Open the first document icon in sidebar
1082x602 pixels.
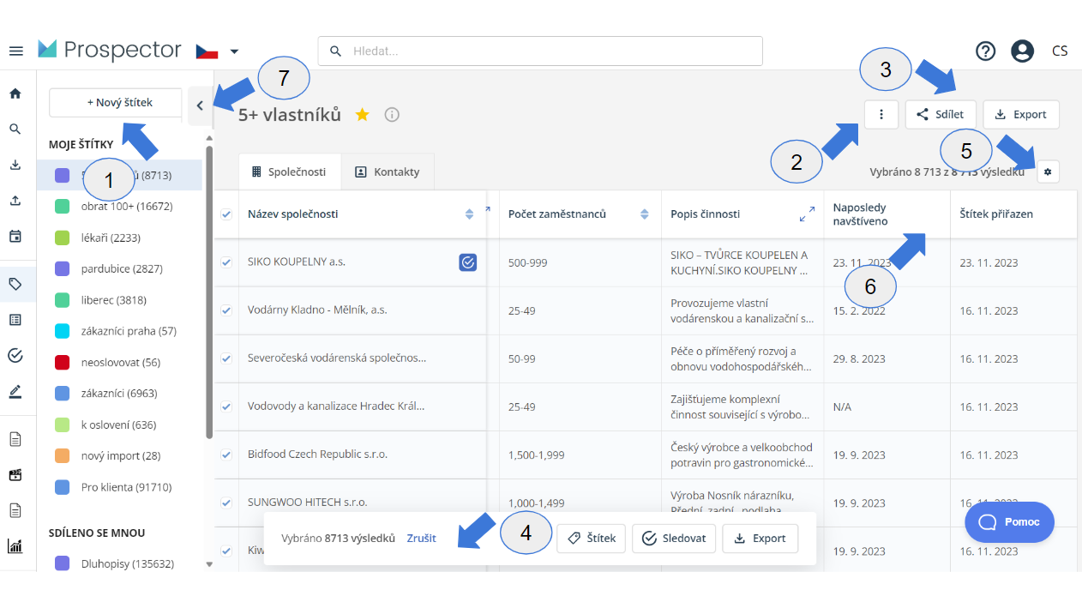(15, 439)
